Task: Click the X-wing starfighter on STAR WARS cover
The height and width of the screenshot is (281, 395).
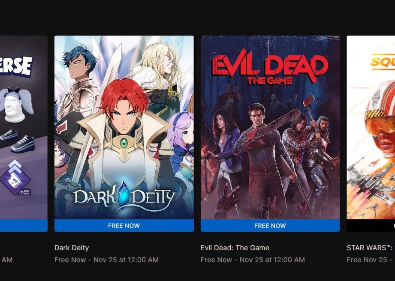Action: pos(371,179)
